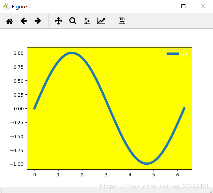Click the x-axis tick label 6
The image size is (213, 193).
point(177,175)
